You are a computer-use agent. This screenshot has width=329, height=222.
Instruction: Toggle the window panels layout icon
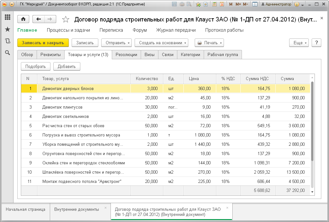(255, 4)
